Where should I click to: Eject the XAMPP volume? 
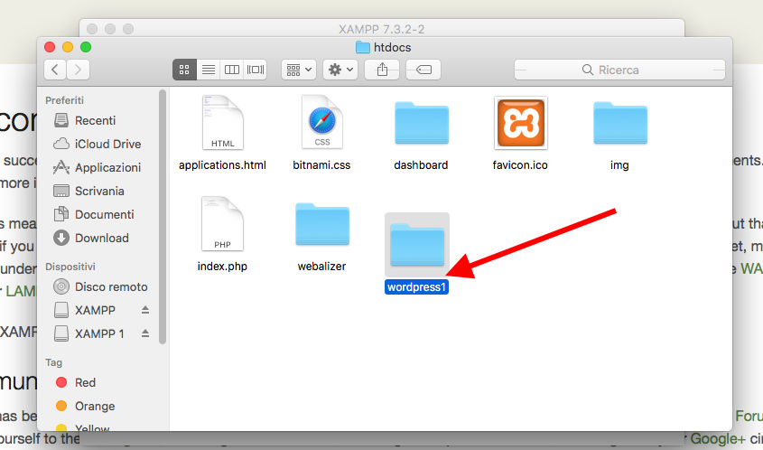(145, 310)
